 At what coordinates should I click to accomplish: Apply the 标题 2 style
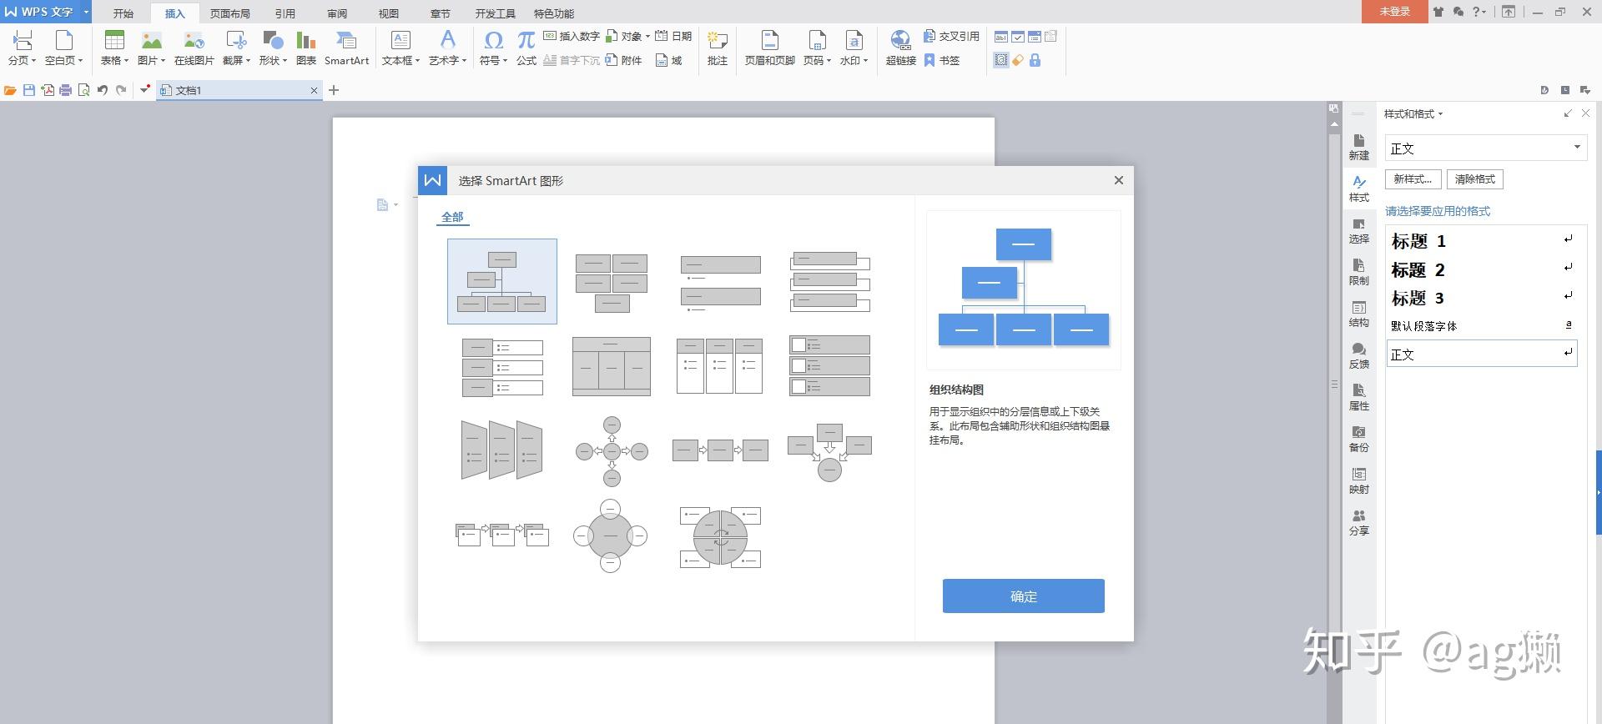1481,269
